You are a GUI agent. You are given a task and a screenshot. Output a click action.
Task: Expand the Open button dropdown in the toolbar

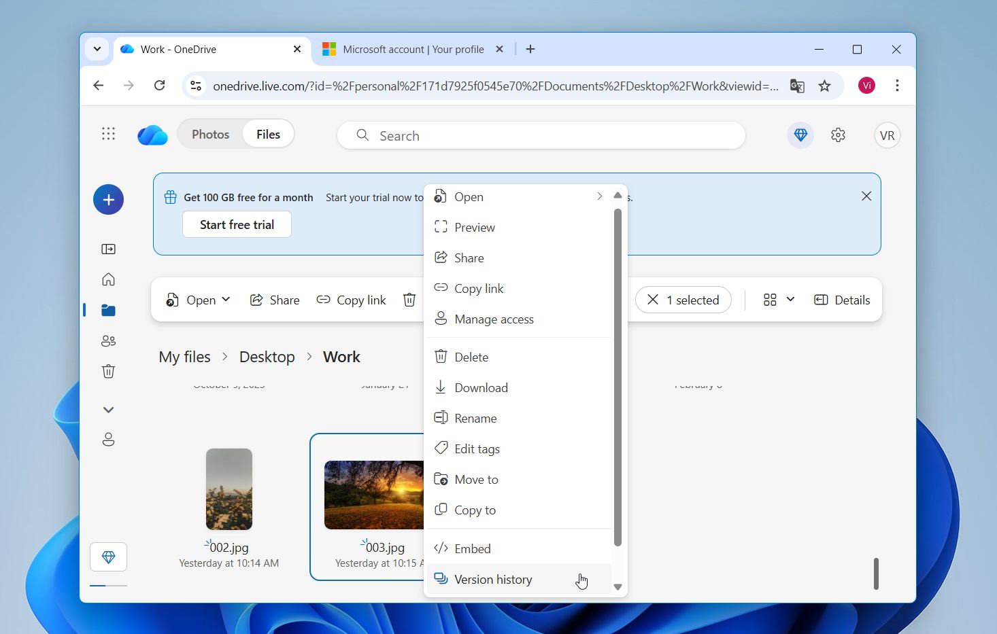(x=226, y=299)
